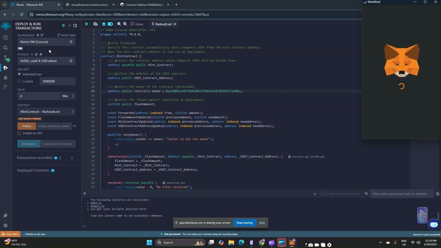Click Initialize as git repo
This screenshot has height=248, width=441.
point(35,234)
